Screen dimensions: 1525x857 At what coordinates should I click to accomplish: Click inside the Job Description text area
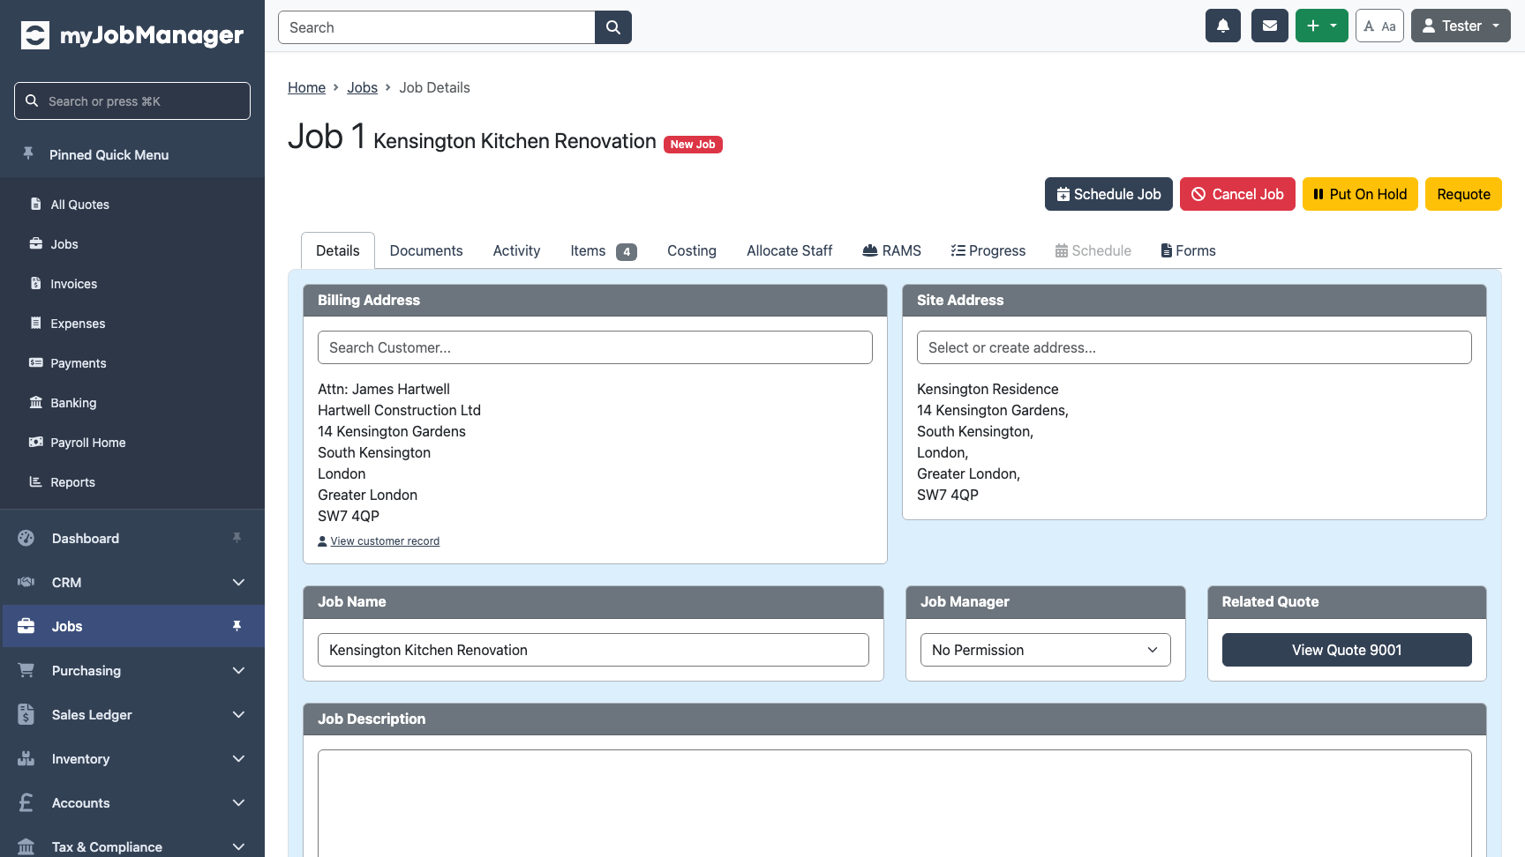tap(895, 803)
